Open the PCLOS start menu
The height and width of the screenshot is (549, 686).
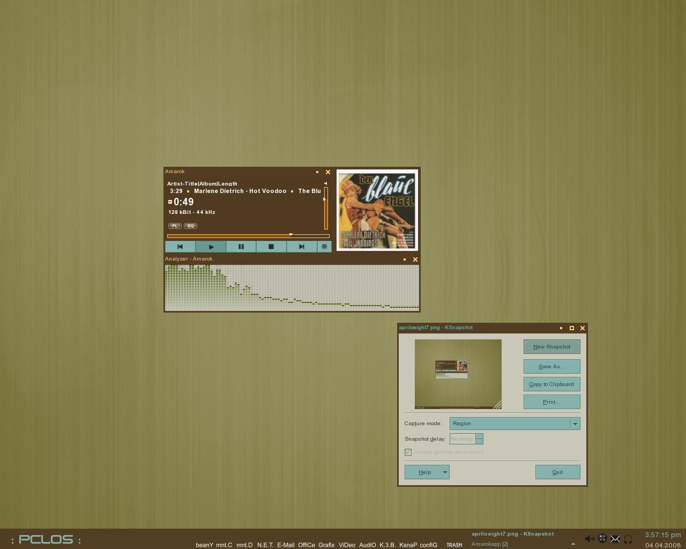click(46, 539)
